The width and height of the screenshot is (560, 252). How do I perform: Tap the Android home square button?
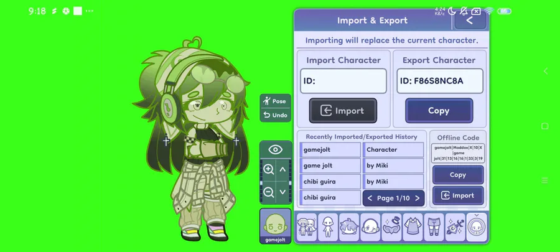tap(544, 126)
